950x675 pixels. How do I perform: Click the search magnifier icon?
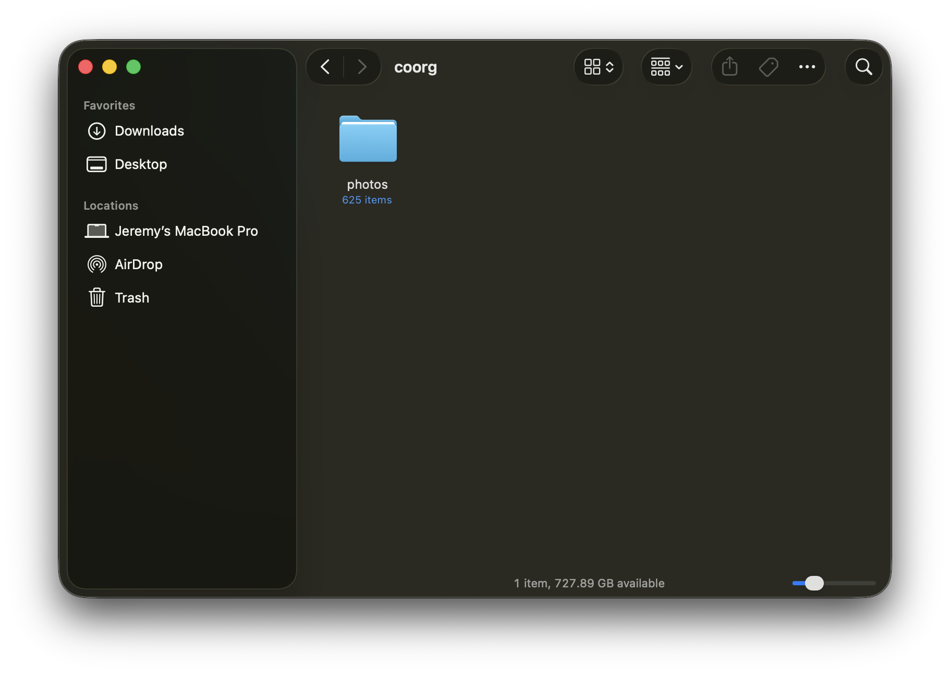coord(863,67)
